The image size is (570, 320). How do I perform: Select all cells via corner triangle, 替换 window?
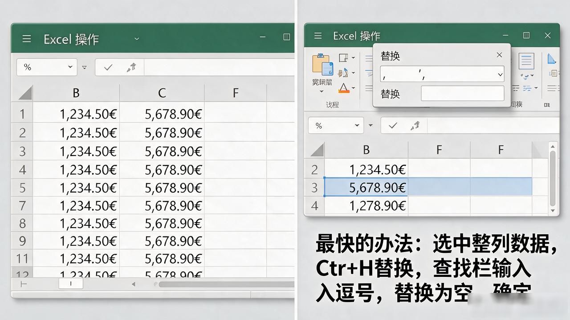tap(317, 150)
